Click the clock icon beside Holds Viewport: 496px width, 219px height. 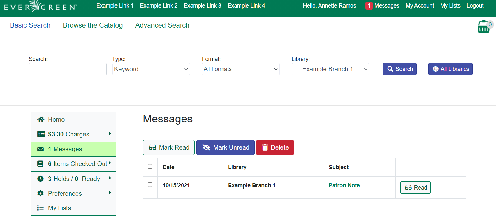tap(40, 179)
